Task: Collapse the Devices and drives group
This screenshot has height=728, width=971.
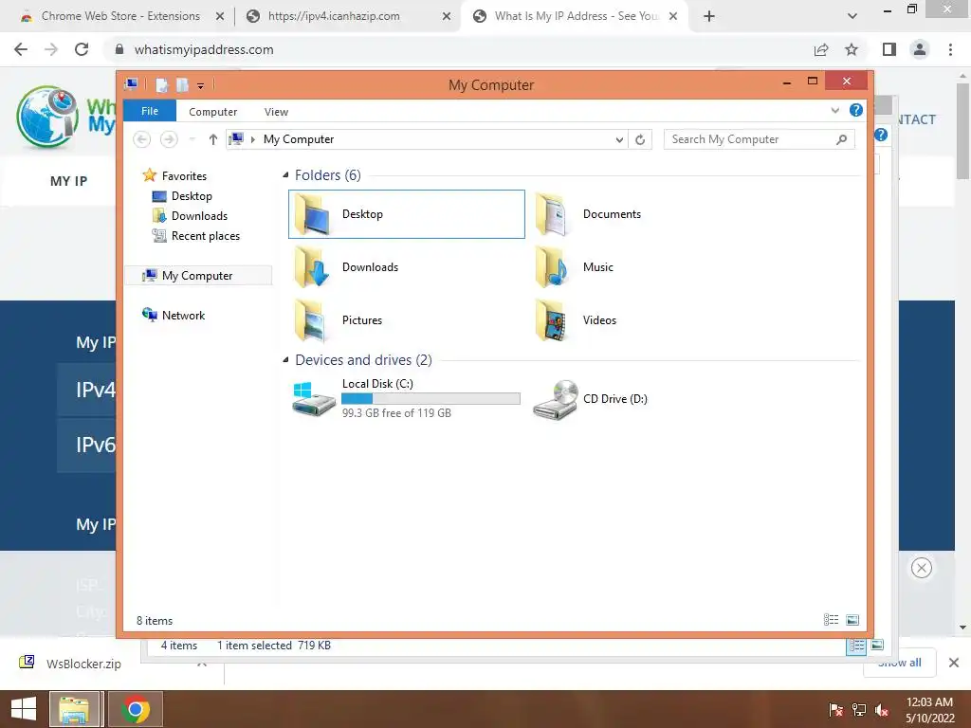Action: (x=285, y=359)
